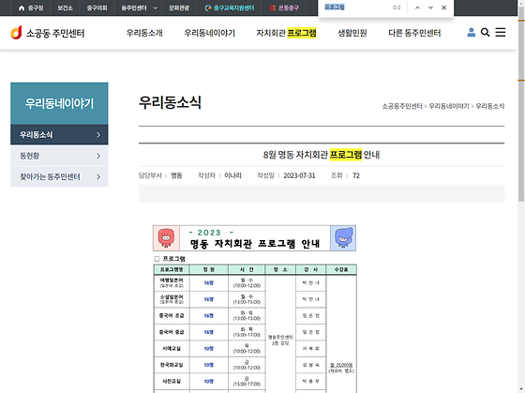Click the 우리동소식 page heading
The width and height of the screenshot is (525, 393).
170,102
